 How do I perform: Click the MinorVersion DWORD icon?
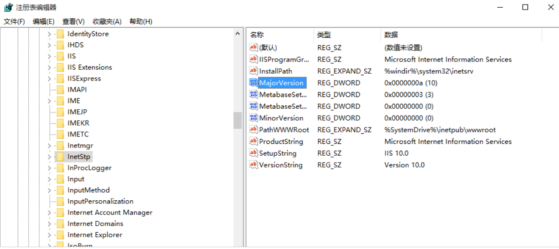coord(254,118)
